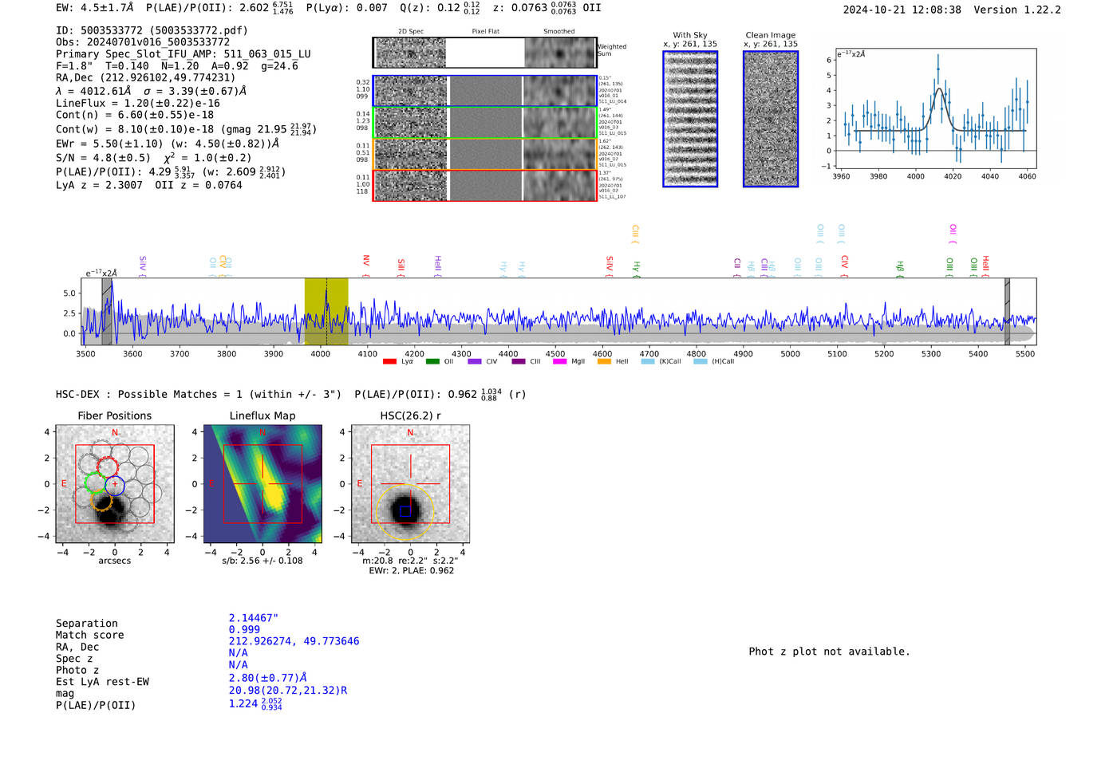Click the blue square marker in HSC image
Screen dimensions: 1117x760
(x=405, y=511)
